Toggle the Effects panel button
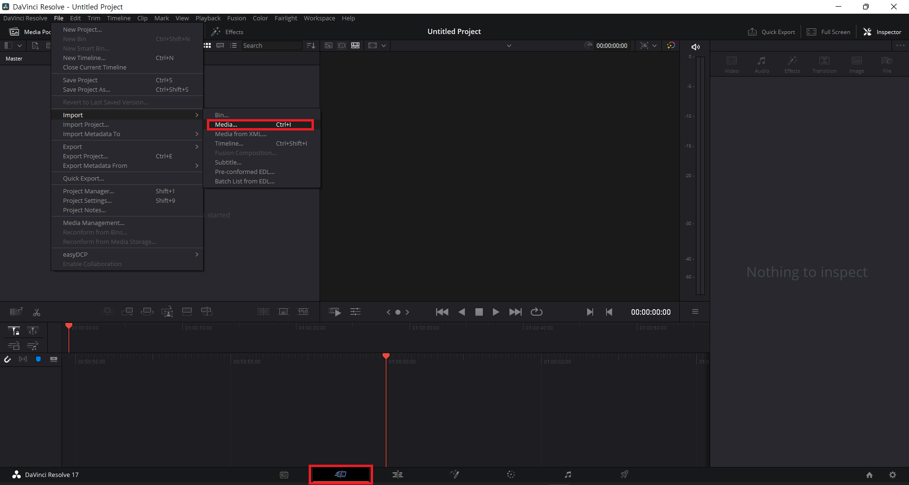 pos(227,32)
